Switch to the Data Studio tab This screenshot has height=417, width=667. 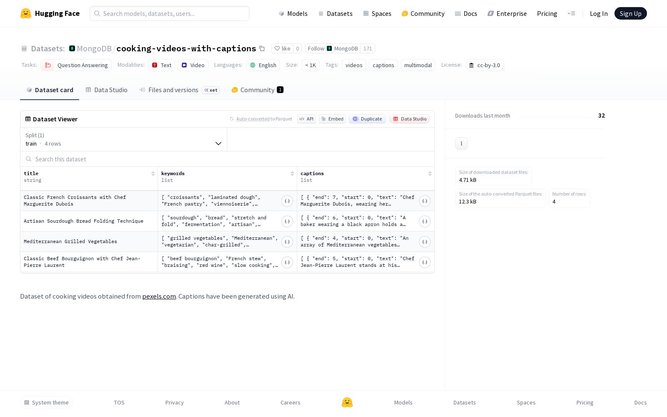(107, 90)
